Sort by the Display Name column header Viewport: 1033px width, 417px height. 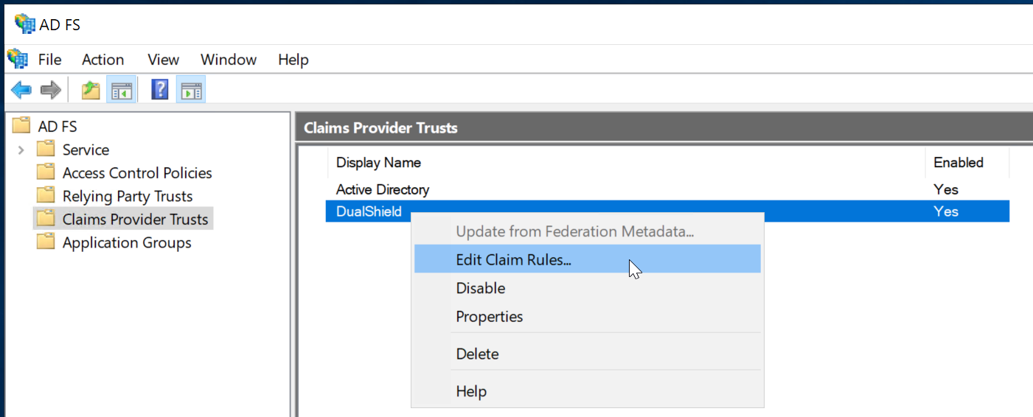[378, 163]
